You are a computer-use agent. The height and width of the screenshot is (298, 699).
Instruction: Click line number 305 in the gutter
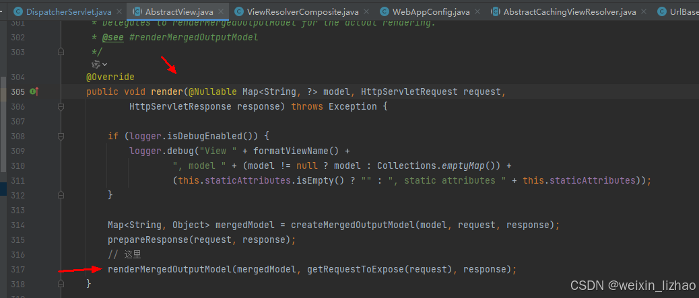17,91
